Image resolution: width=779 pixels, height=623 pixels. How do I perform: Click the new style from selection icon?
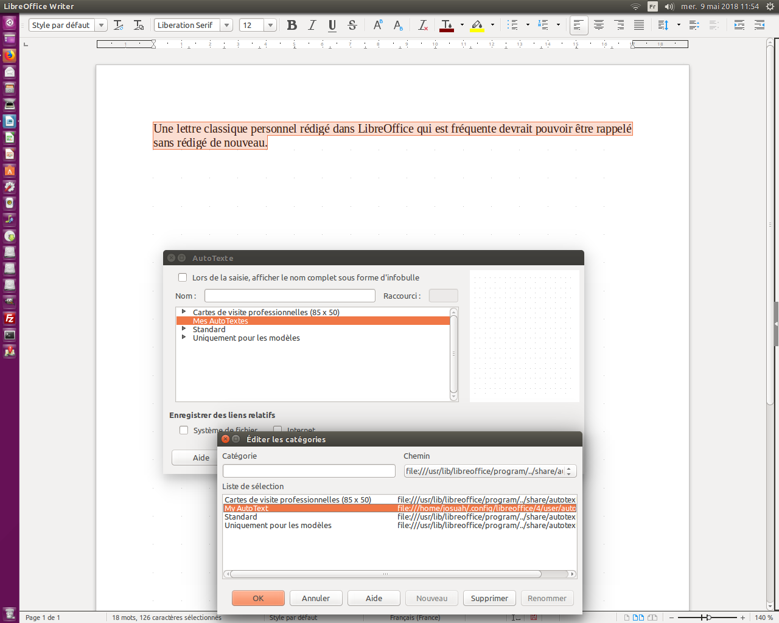coord(139,25)
